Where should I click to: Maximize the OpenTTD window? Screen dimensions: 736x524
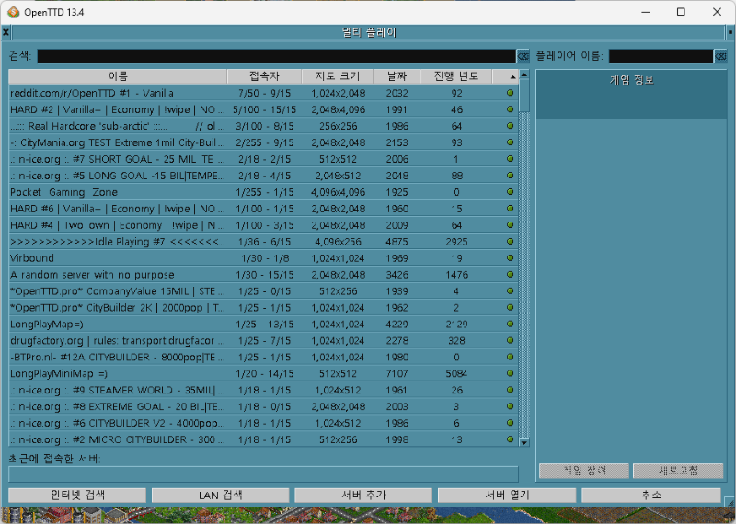pyautogui.click(x=681, y=12)
